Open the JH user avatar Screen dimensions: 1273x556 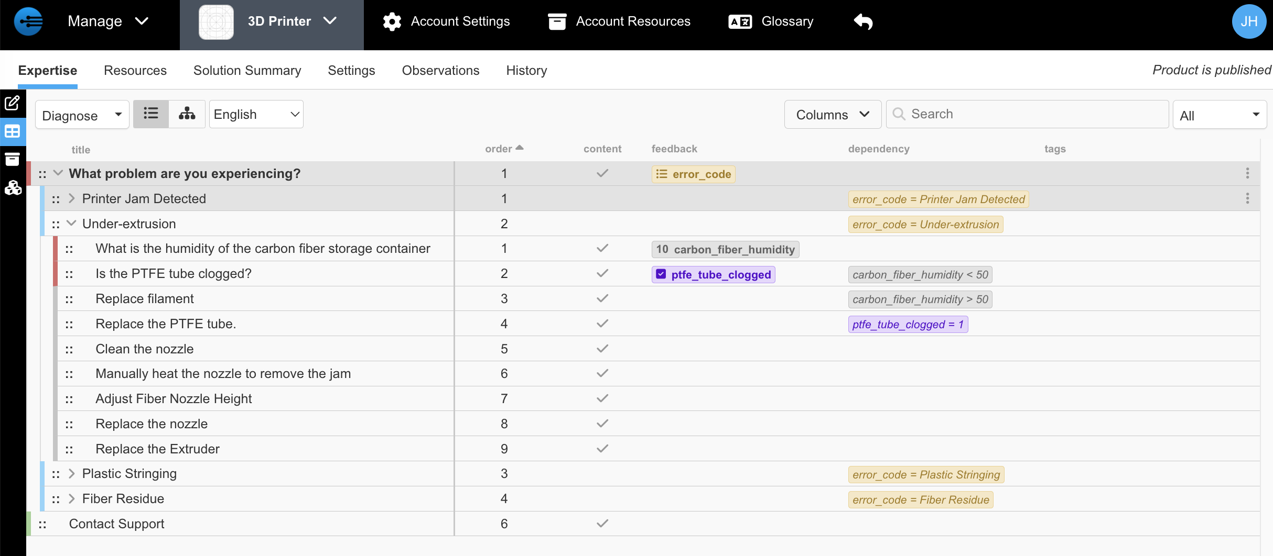pyautogui.click(x=1249, y=21)
